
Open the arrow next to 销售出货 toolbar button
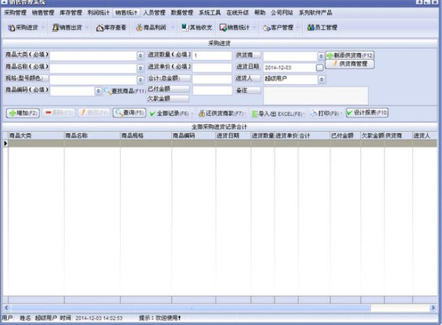(87, 28)
